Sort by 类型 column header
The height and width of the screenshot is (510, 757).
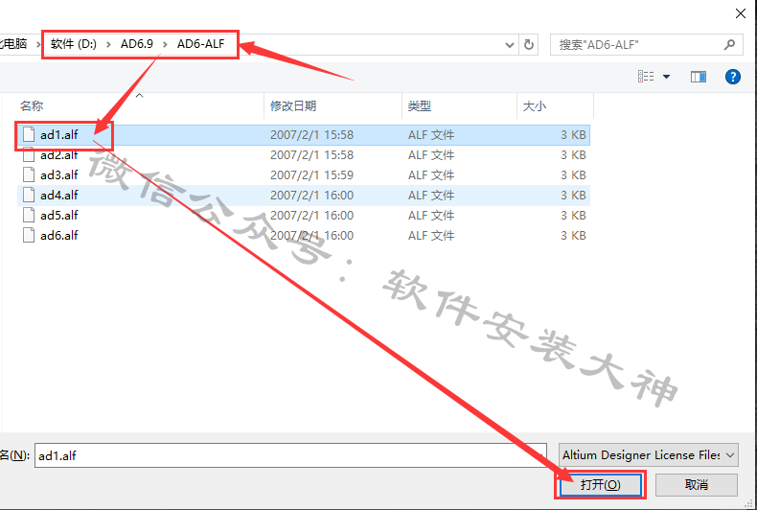coord(419,105)
